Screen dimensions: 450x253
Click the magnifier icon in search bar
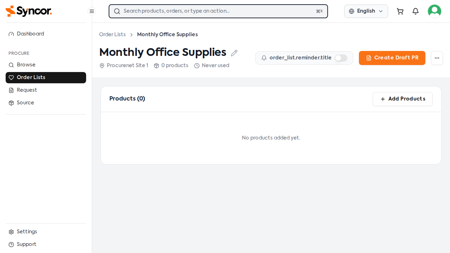117,11
